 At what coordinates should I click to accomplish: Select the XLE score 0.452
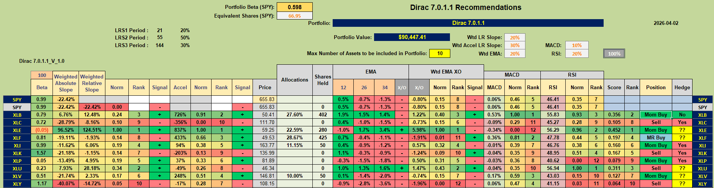[614, 130]
